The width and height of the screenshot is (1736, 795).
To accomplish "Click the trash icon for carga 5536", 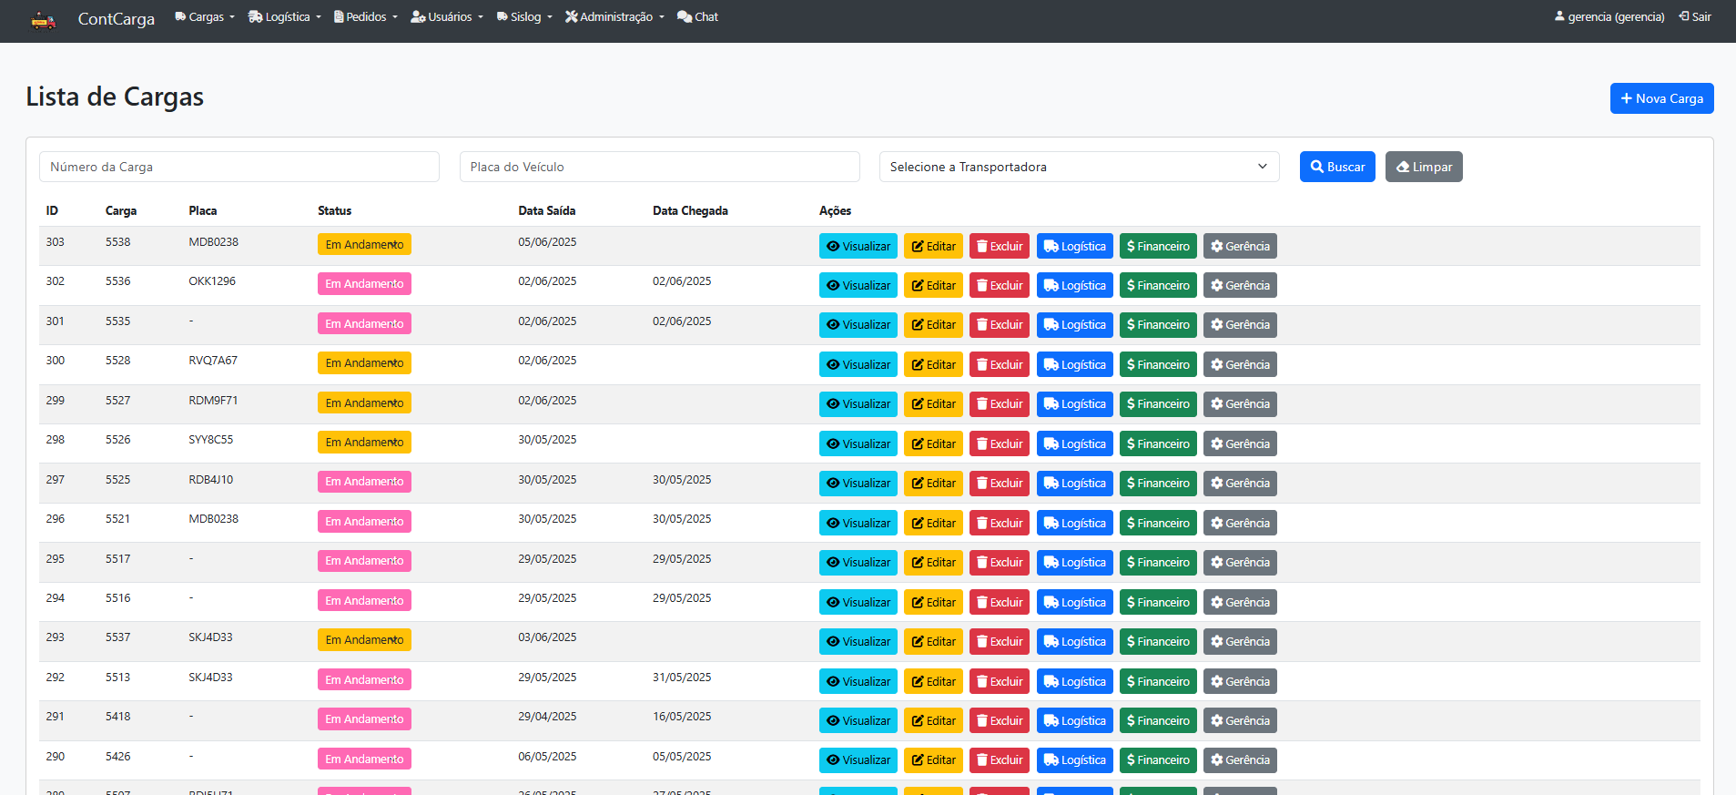I will click(982, 286).
